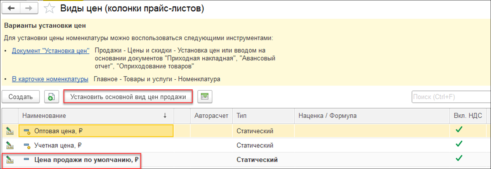The width and height of the screenshot is (491, 169).
Task: Click item icon beside Оптовая цена, ₽
Action: tap(27, 131)
